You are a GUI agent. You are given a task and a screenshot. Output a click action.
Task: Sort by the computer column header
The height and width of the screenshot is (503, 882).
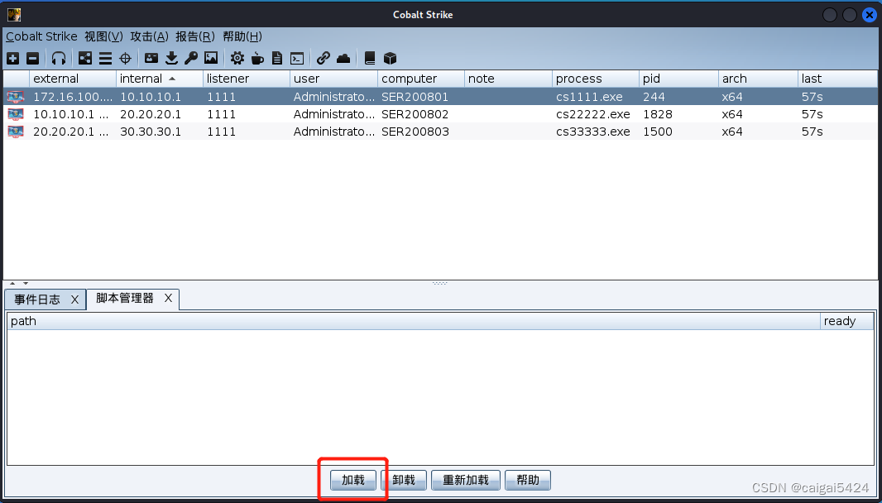coord(421,79)
